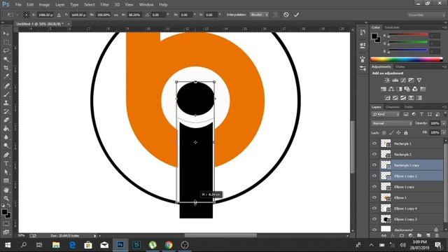The image size is (448, 252).
Task: Open the Opacity slider dropdown arrow
Action: pyautogui.click(x=444, y=123)
